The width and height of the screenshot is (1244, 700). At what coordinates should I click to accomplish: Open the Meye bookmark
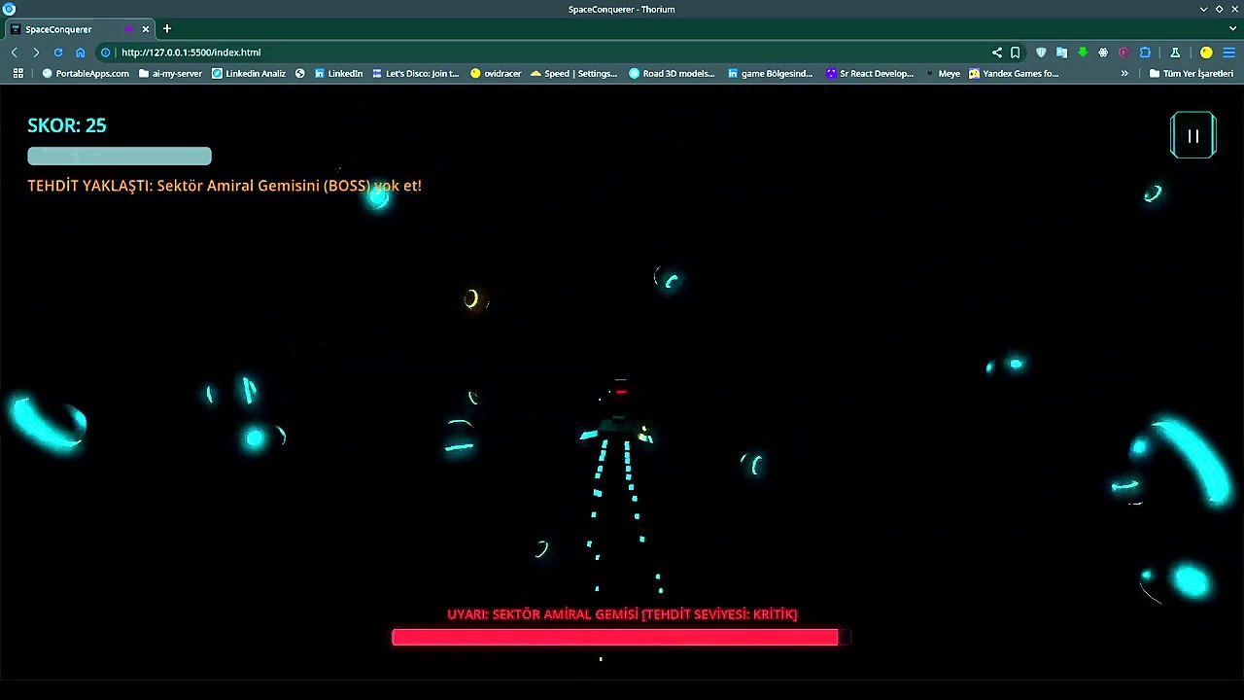click(x=942, y=74)
